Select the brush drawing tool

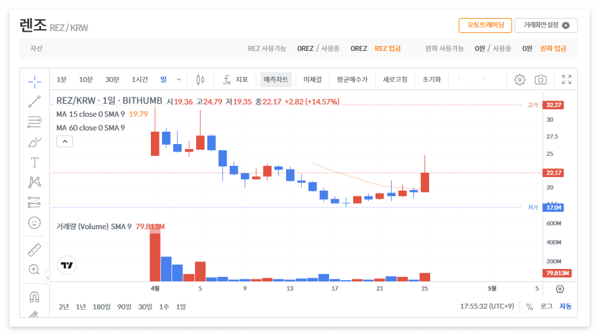pos(34,142)
